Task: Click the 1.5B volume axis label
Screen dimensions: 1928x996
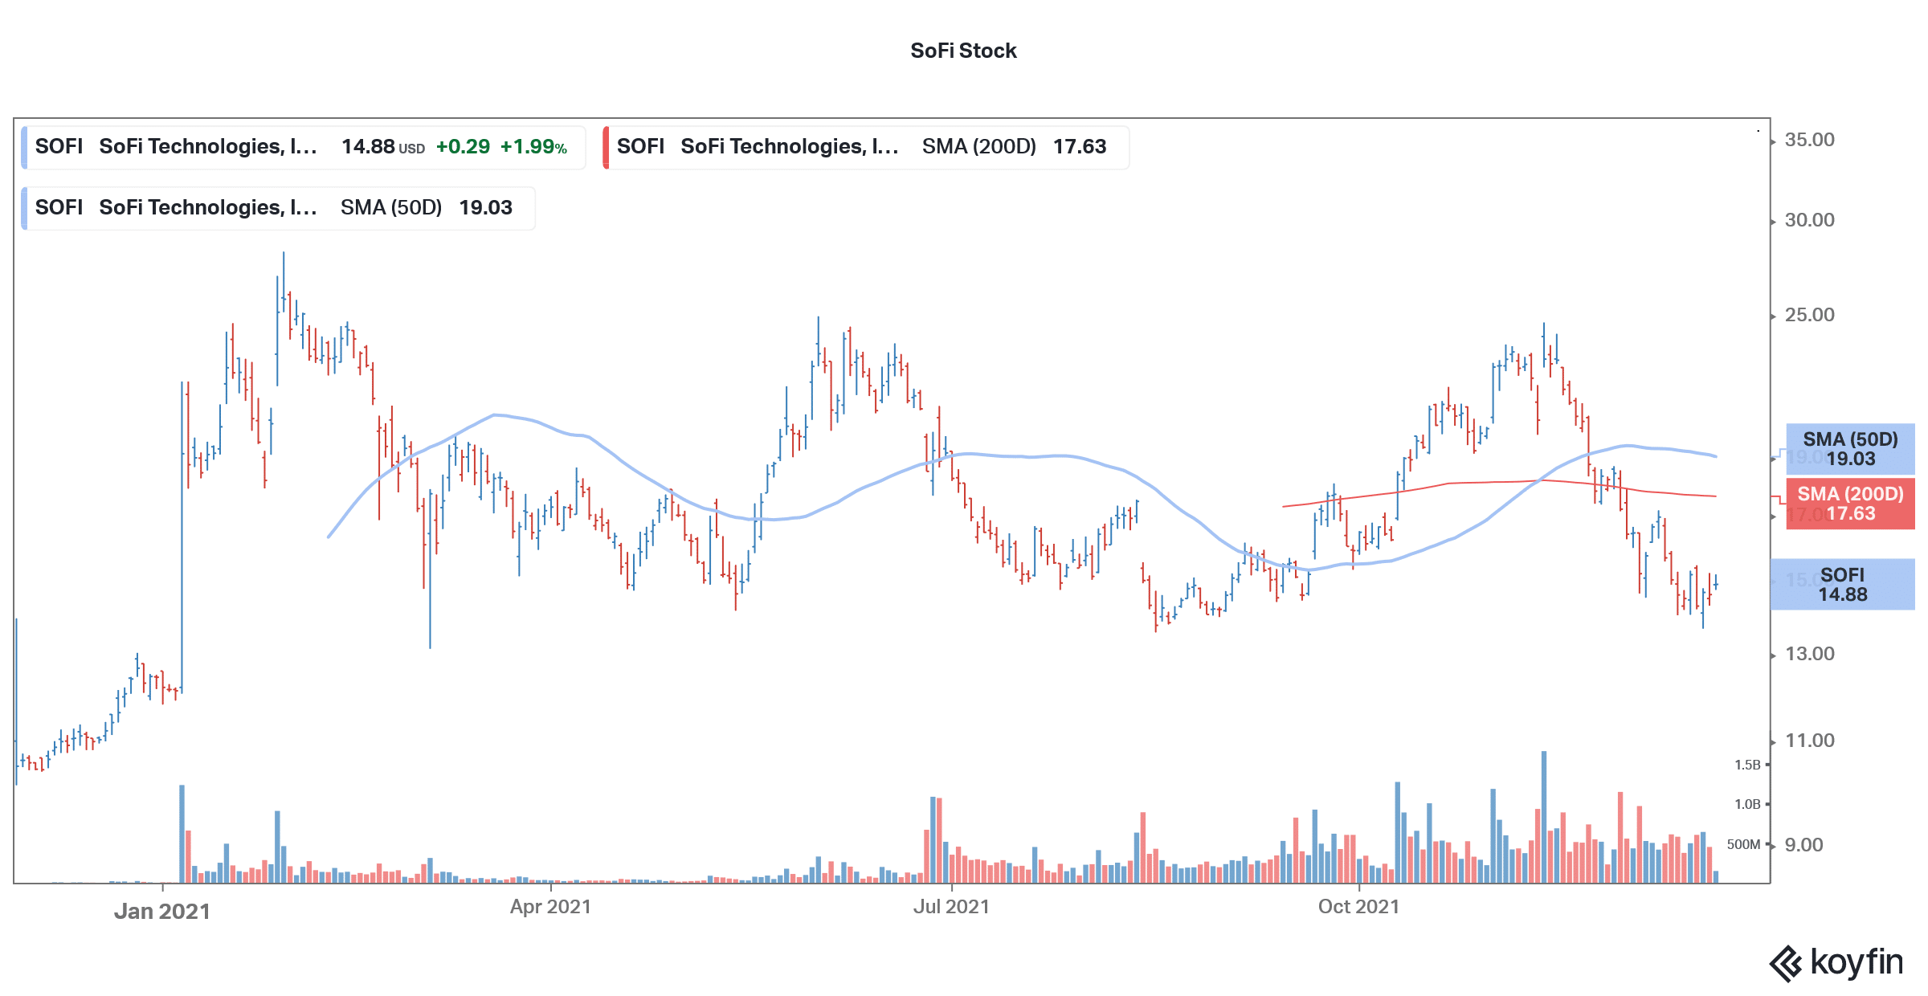Action: 1747,765
